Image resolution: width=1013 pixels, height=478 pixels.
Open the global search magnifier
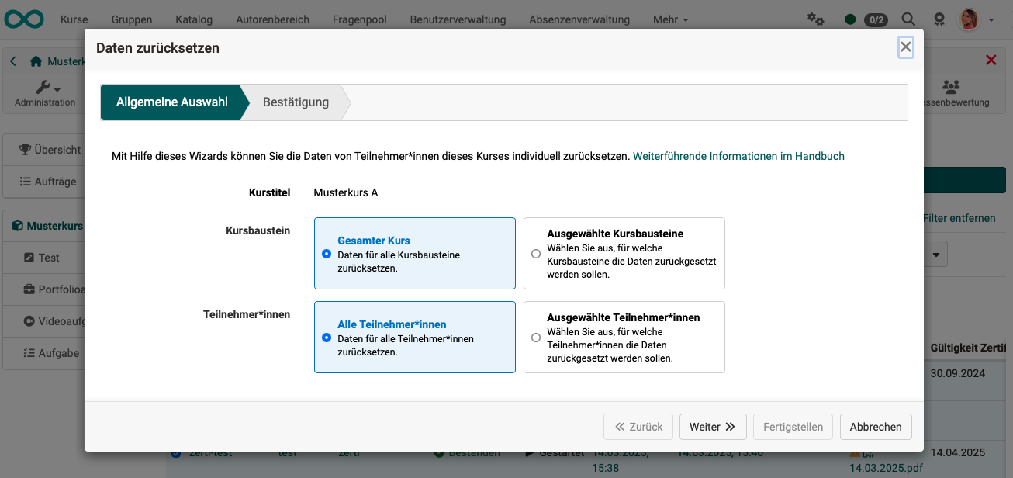click(x=908, y=19)
